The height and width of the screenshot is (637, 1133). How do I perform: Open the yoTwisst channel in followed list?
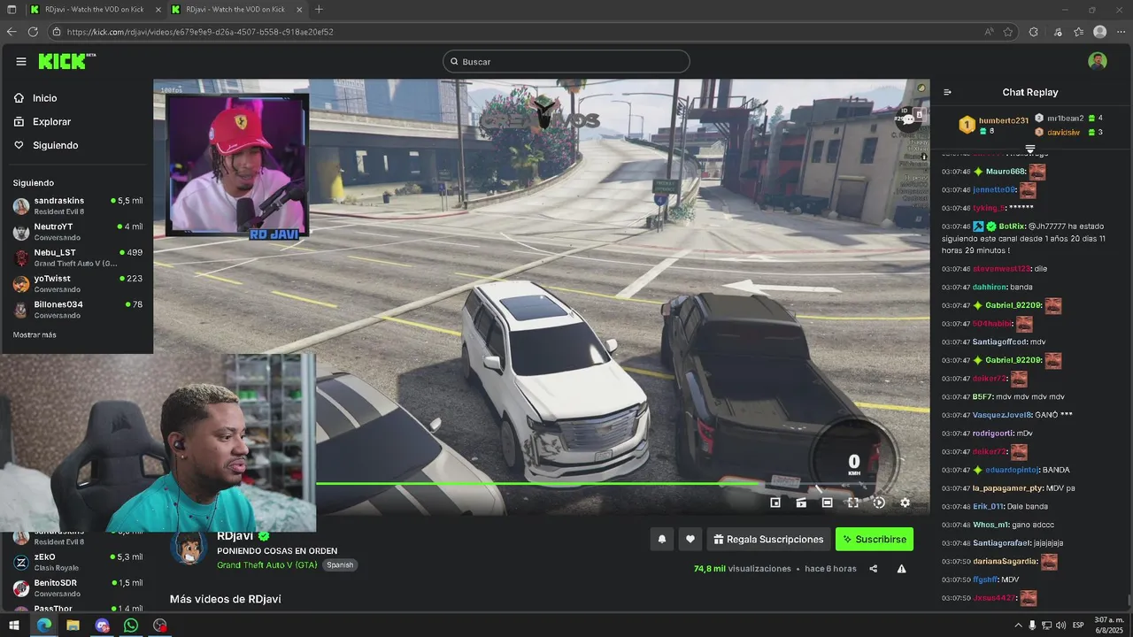tap(77, 283)
